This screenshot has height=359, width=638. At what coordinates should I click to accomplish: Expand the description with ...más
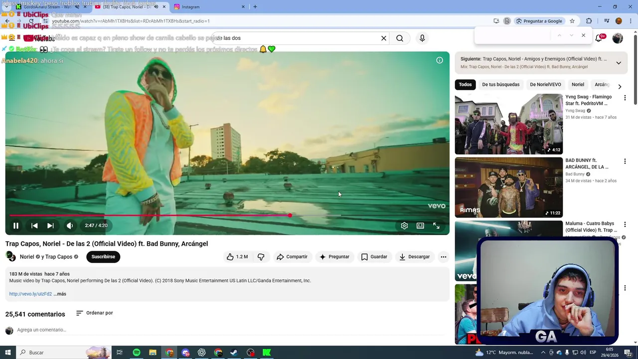[x=60, y=294]
